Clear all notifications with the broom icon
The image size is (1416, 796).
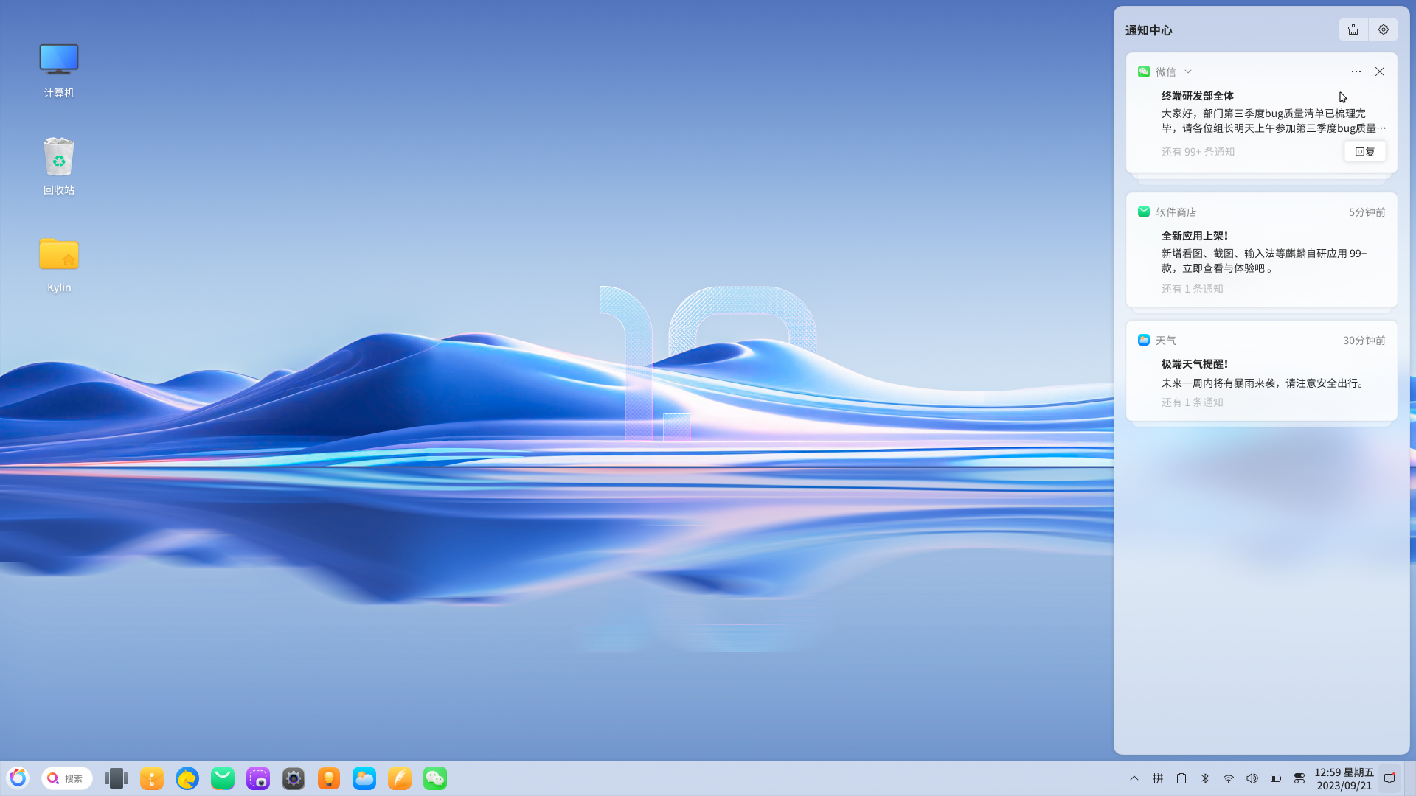[1353, 30]
